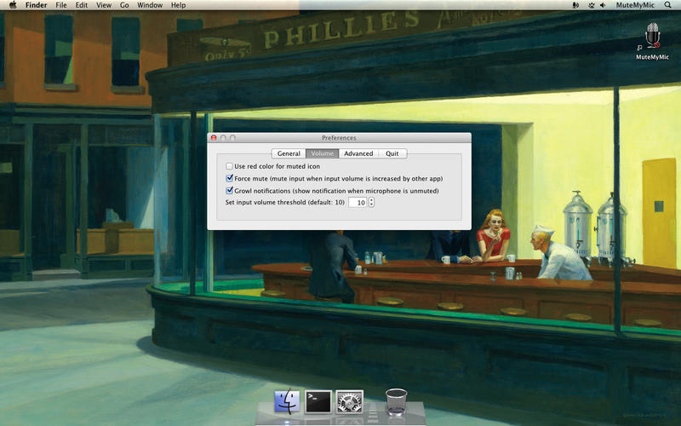Click the input volume threshold field
Image resolution: width=681 pixels, height=426 pixels.
[358, 203]
